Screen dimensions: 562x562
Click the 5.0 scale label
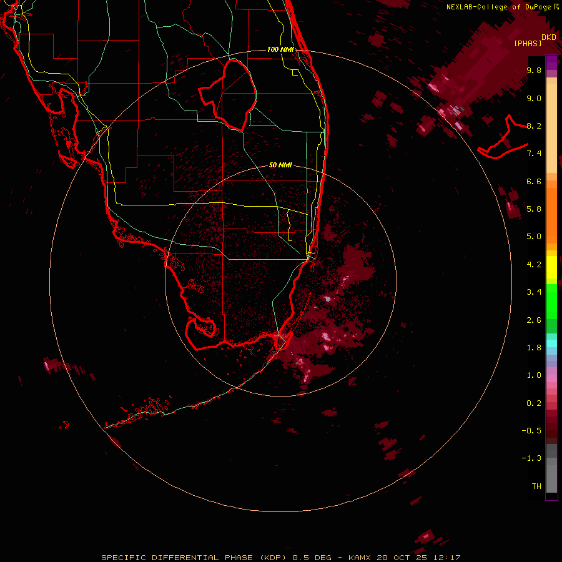(x=534, y=237)
